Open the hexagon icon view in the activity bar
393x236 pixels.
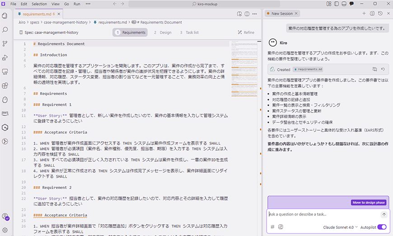[5, 127]
